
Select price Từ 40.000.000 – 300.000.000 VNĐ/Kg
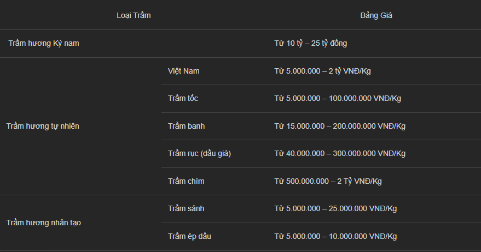[x=340, y=153]
